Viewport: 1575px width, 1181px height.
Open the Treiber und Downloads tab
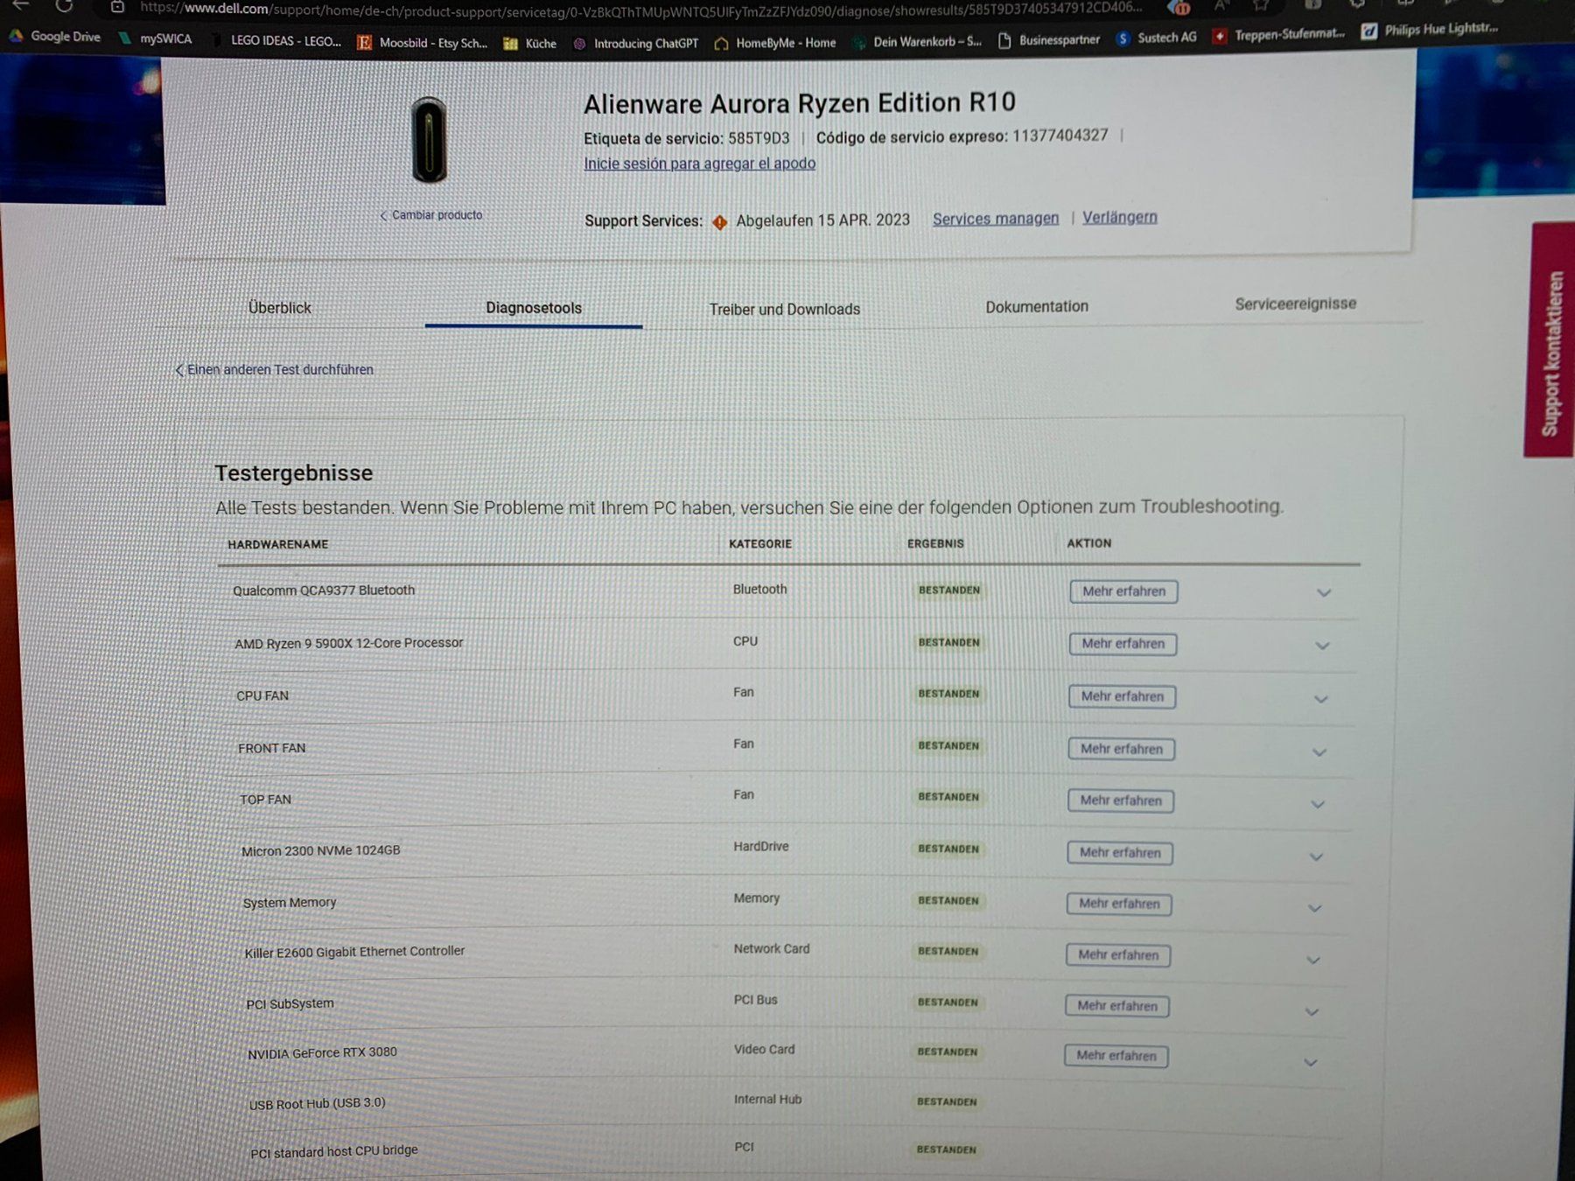(784, 309)
